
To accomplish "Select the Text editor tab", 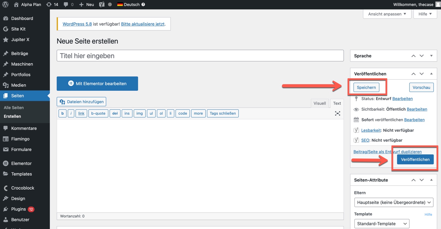I will pos(337,103).
